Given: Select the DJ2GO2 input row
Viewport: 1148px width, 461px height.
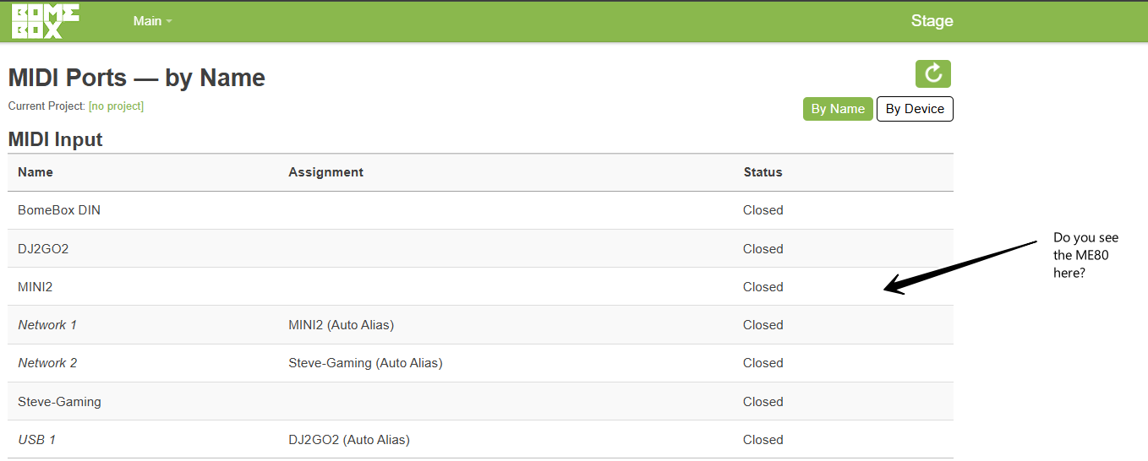Looking at the screenshot, I should pyautogui.click(x=480, y=248).
